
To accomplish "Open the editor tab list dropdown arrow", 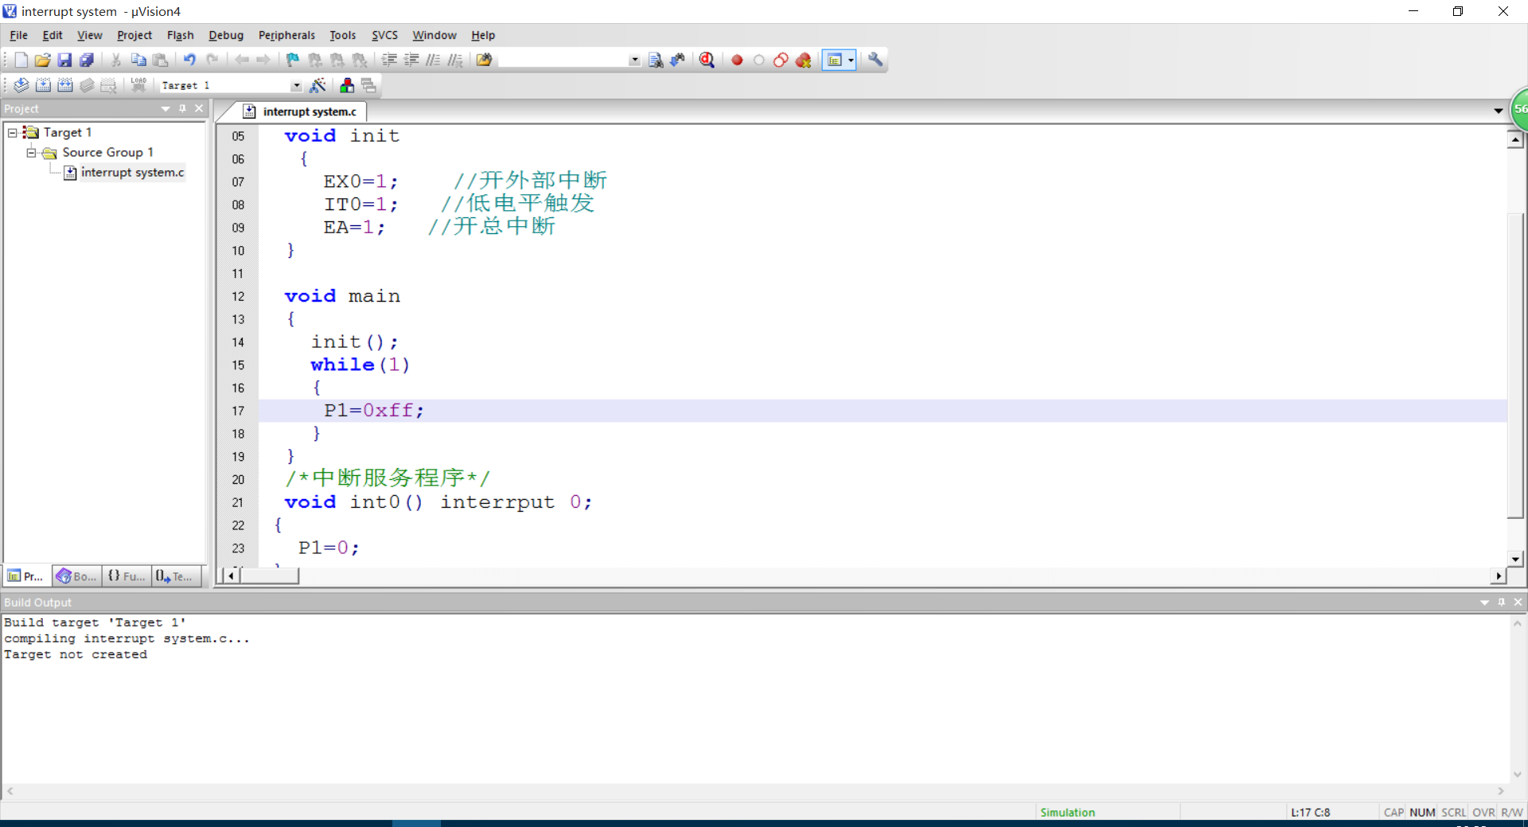I will click(x=1499, y=111).
